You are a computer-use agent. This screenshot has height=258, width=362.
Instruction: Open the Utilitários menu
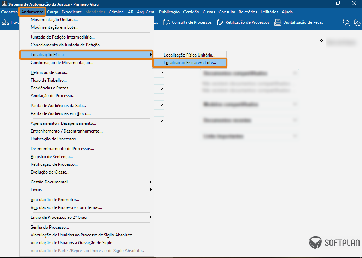(x=269, y=12)
